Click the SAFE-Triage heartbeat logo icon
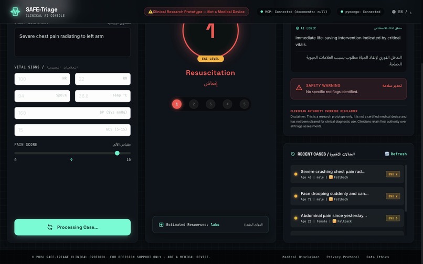The height and width of the screenshot is (264, 423). point(15,12)
